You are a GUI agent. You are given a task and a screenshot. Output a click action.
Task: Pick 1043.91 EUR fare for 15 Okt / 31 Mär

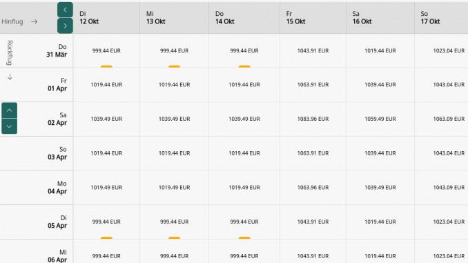tap(313, 51)
